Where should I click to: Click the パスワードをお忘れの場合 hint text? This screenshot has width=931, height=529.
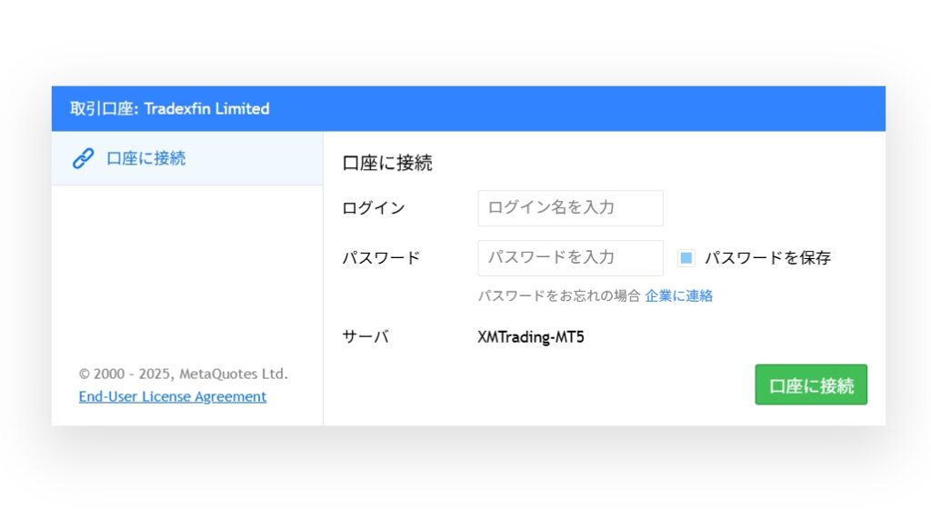click(x=559, y=295)
